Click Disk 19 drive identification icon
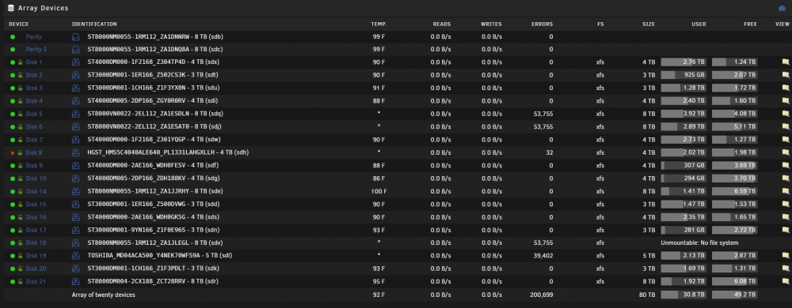 click(76, 256)
